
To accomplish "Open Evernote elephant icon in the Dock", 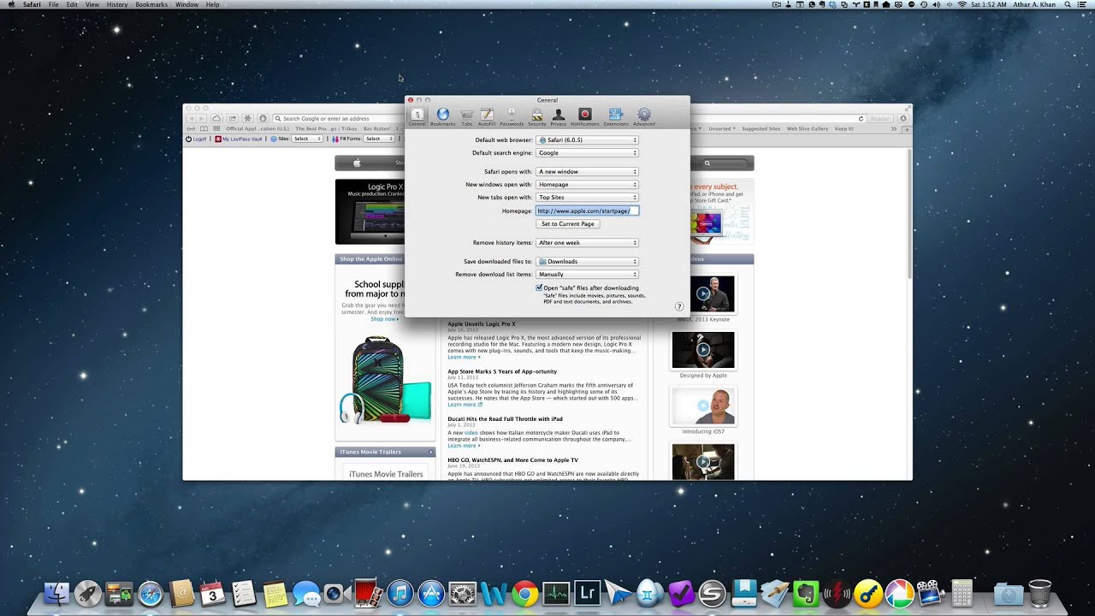I will [805, 593].
